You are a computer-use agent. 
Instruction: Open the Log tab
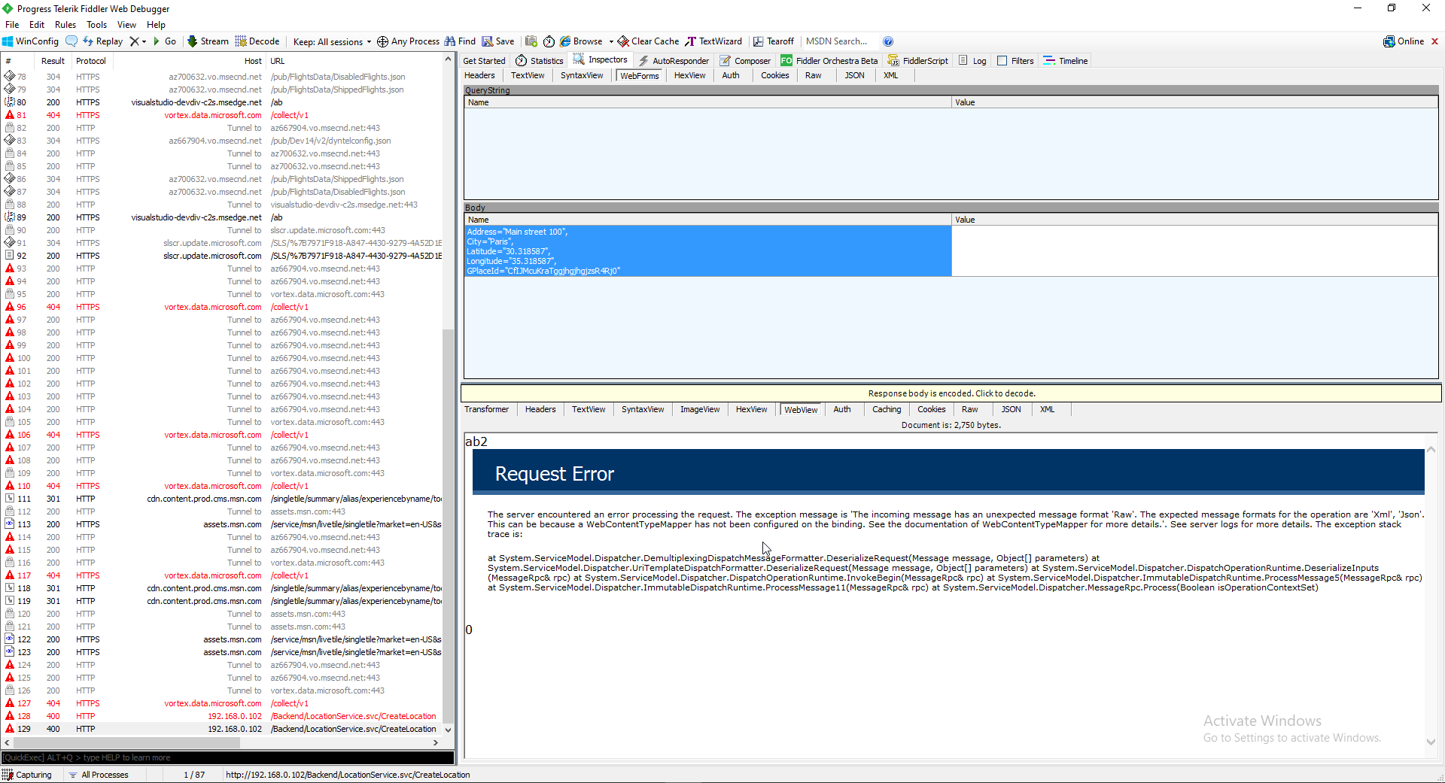coord(972,61)
